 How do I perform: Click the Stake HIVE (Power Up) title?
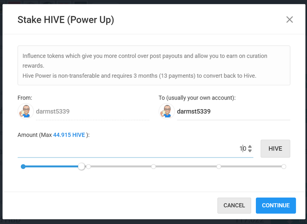66,20
